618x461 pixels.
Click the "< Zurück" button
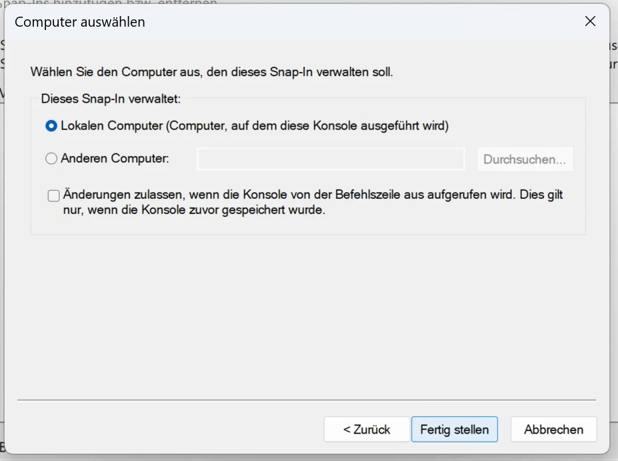366,429
